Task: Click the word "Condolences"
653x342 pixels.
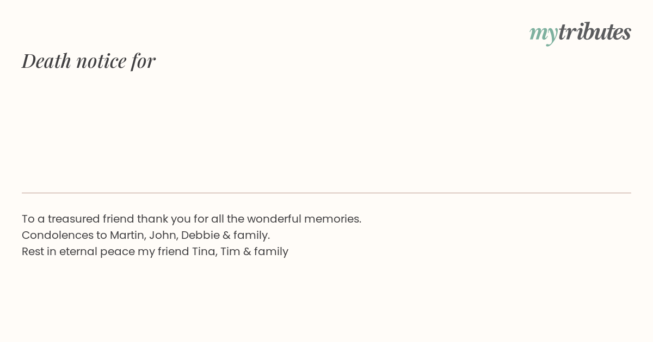Action: click(57, 235)
